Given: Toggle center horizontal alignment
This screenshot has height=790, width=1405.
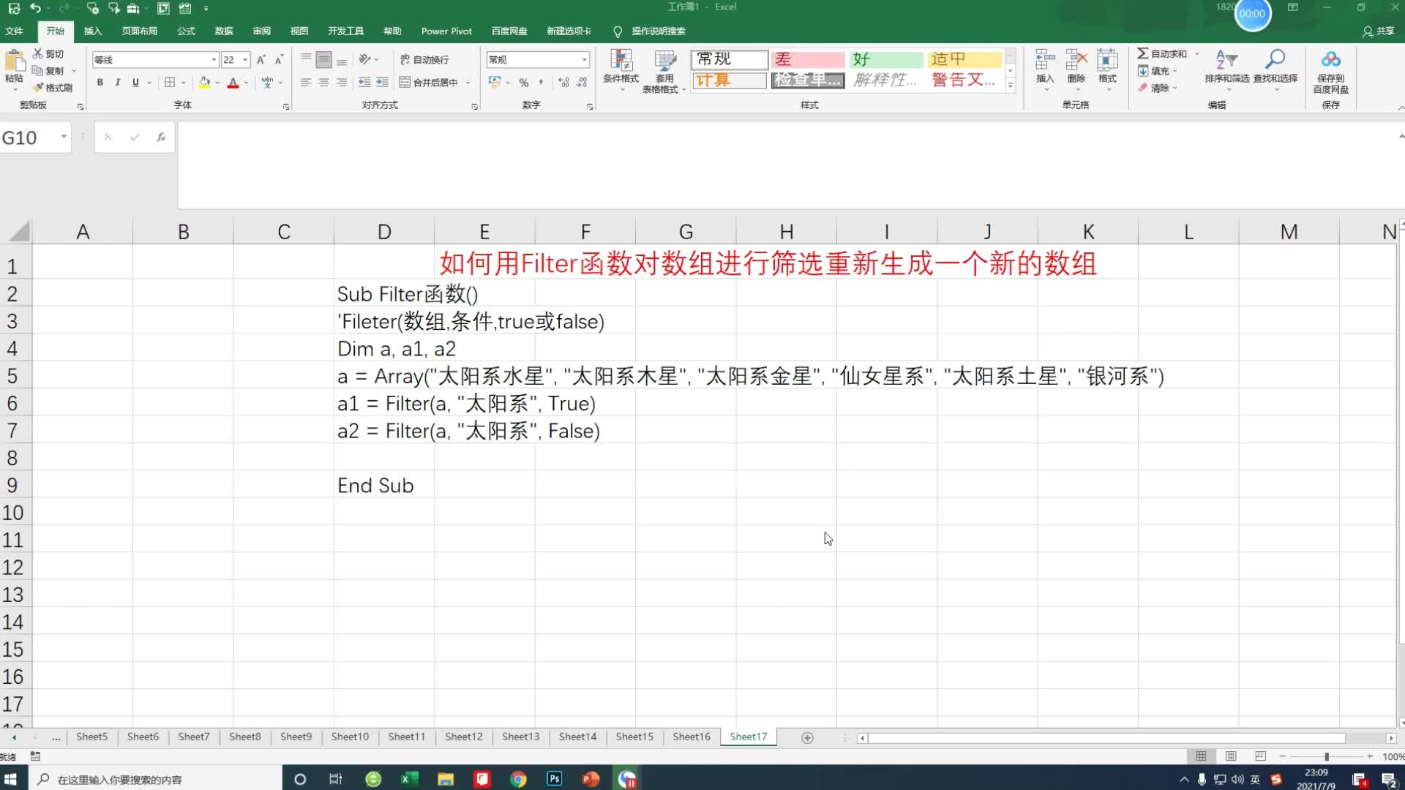Looking at the screenshot, I should pyautogui.click(x=323, y=83).
